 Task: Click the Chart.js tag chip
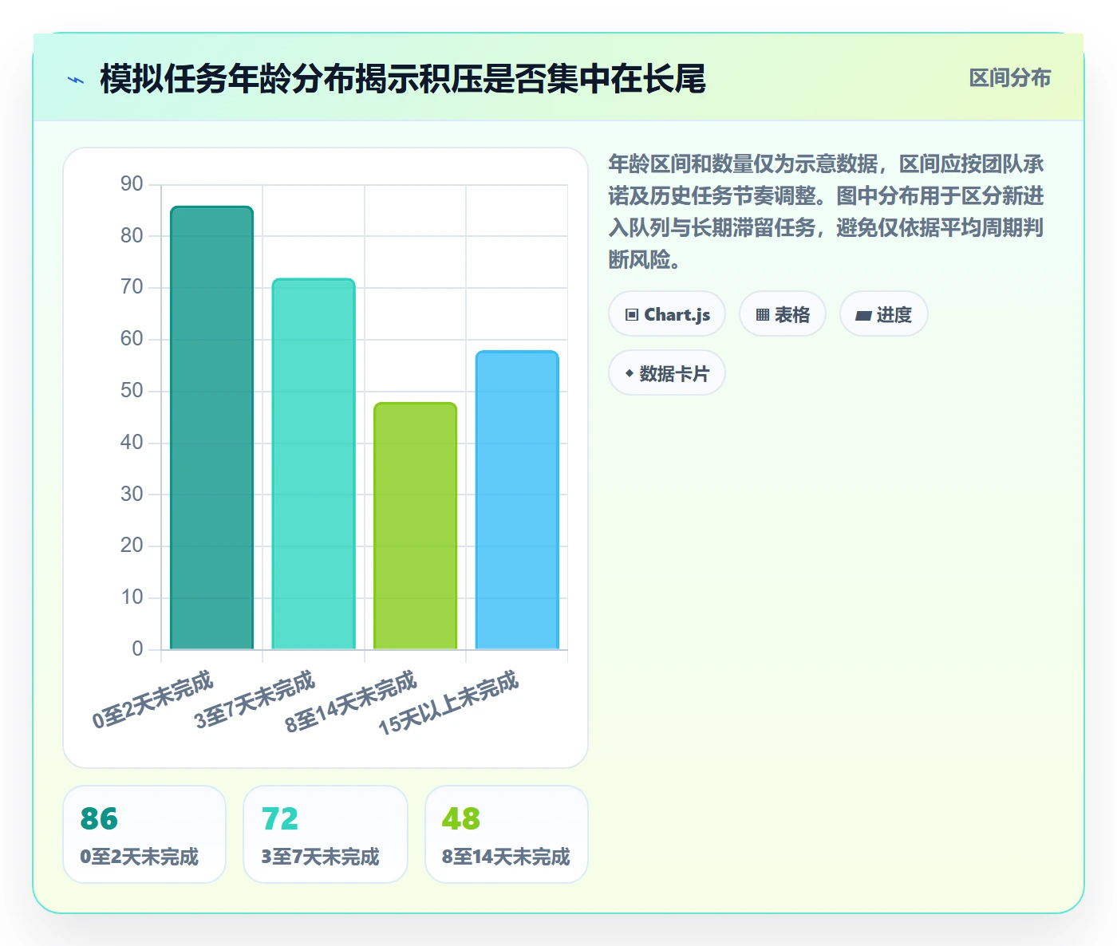[667, 314]
